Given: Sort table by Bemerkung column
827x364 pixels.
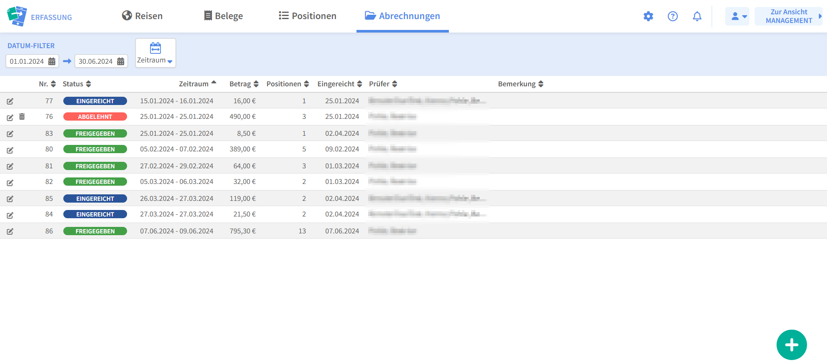Looking at the screenshot, I should tap(520, 84).
